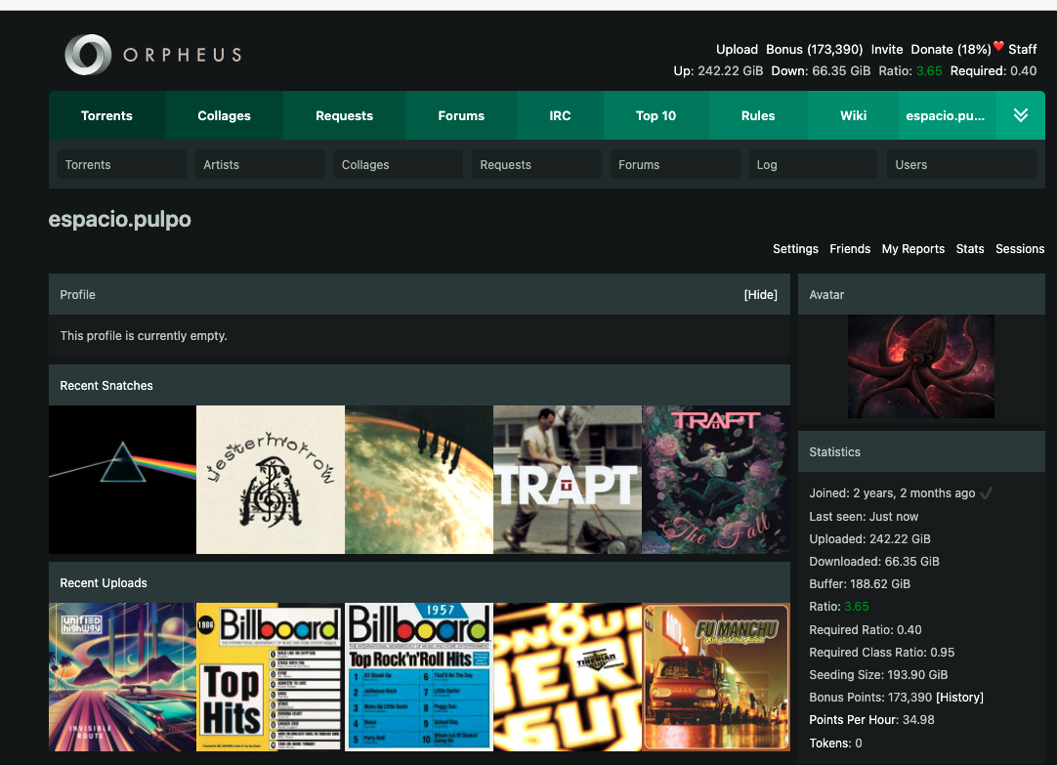Focus the Requests search field

[536, 164]
